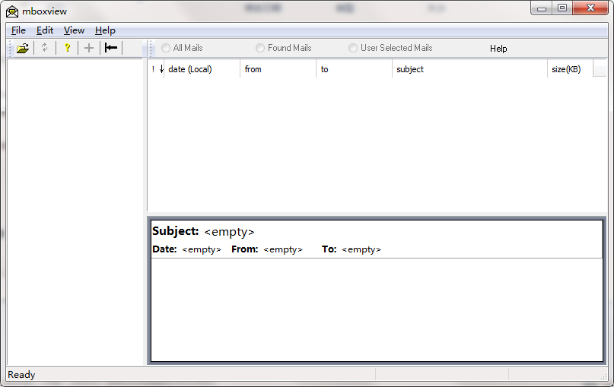Click the exclamation mark column header
614x387 pixels.
(x=153, y=69)
